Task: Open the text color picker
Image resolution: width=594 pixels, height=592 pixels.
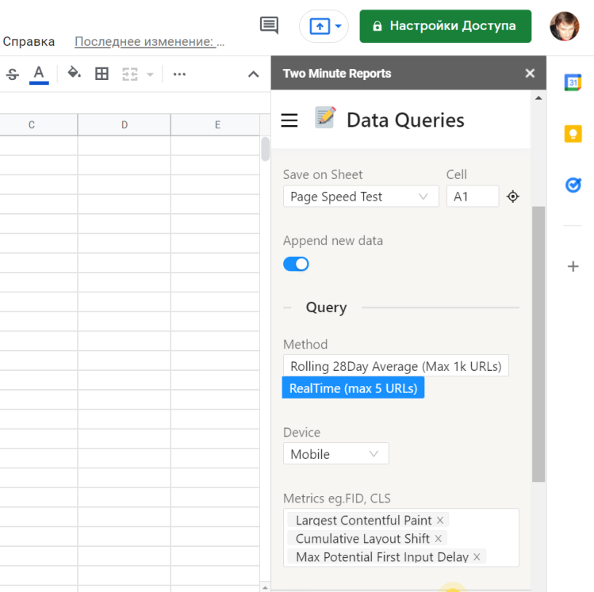Action: click(x=38, y=74)
